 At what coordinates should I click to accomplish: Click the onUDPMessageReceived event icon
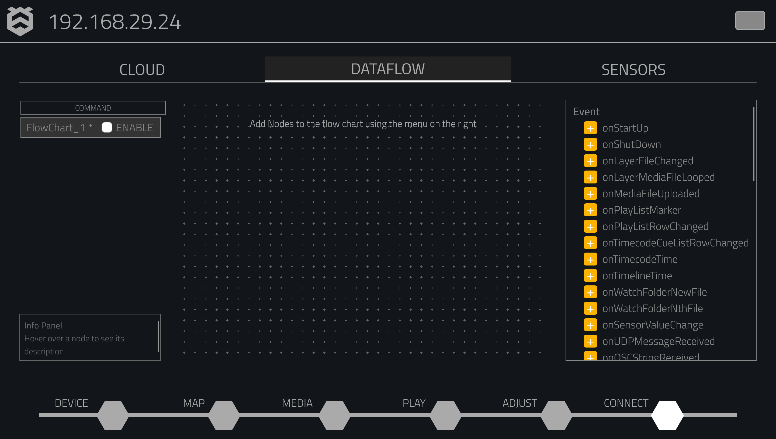(x=591, y=341)
